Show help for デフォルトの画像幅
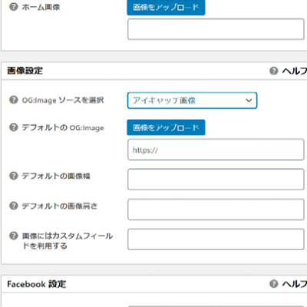The width and height of the screenshot is (307, 307). (14, 176)
